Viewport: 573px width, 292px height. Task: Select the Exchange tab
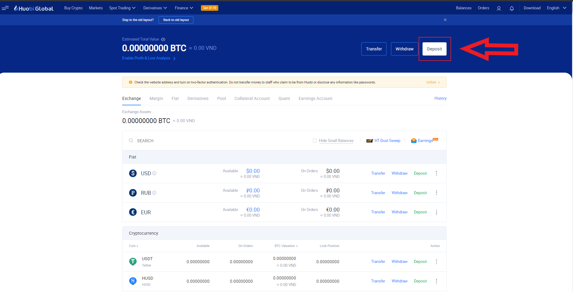point(132,98)
